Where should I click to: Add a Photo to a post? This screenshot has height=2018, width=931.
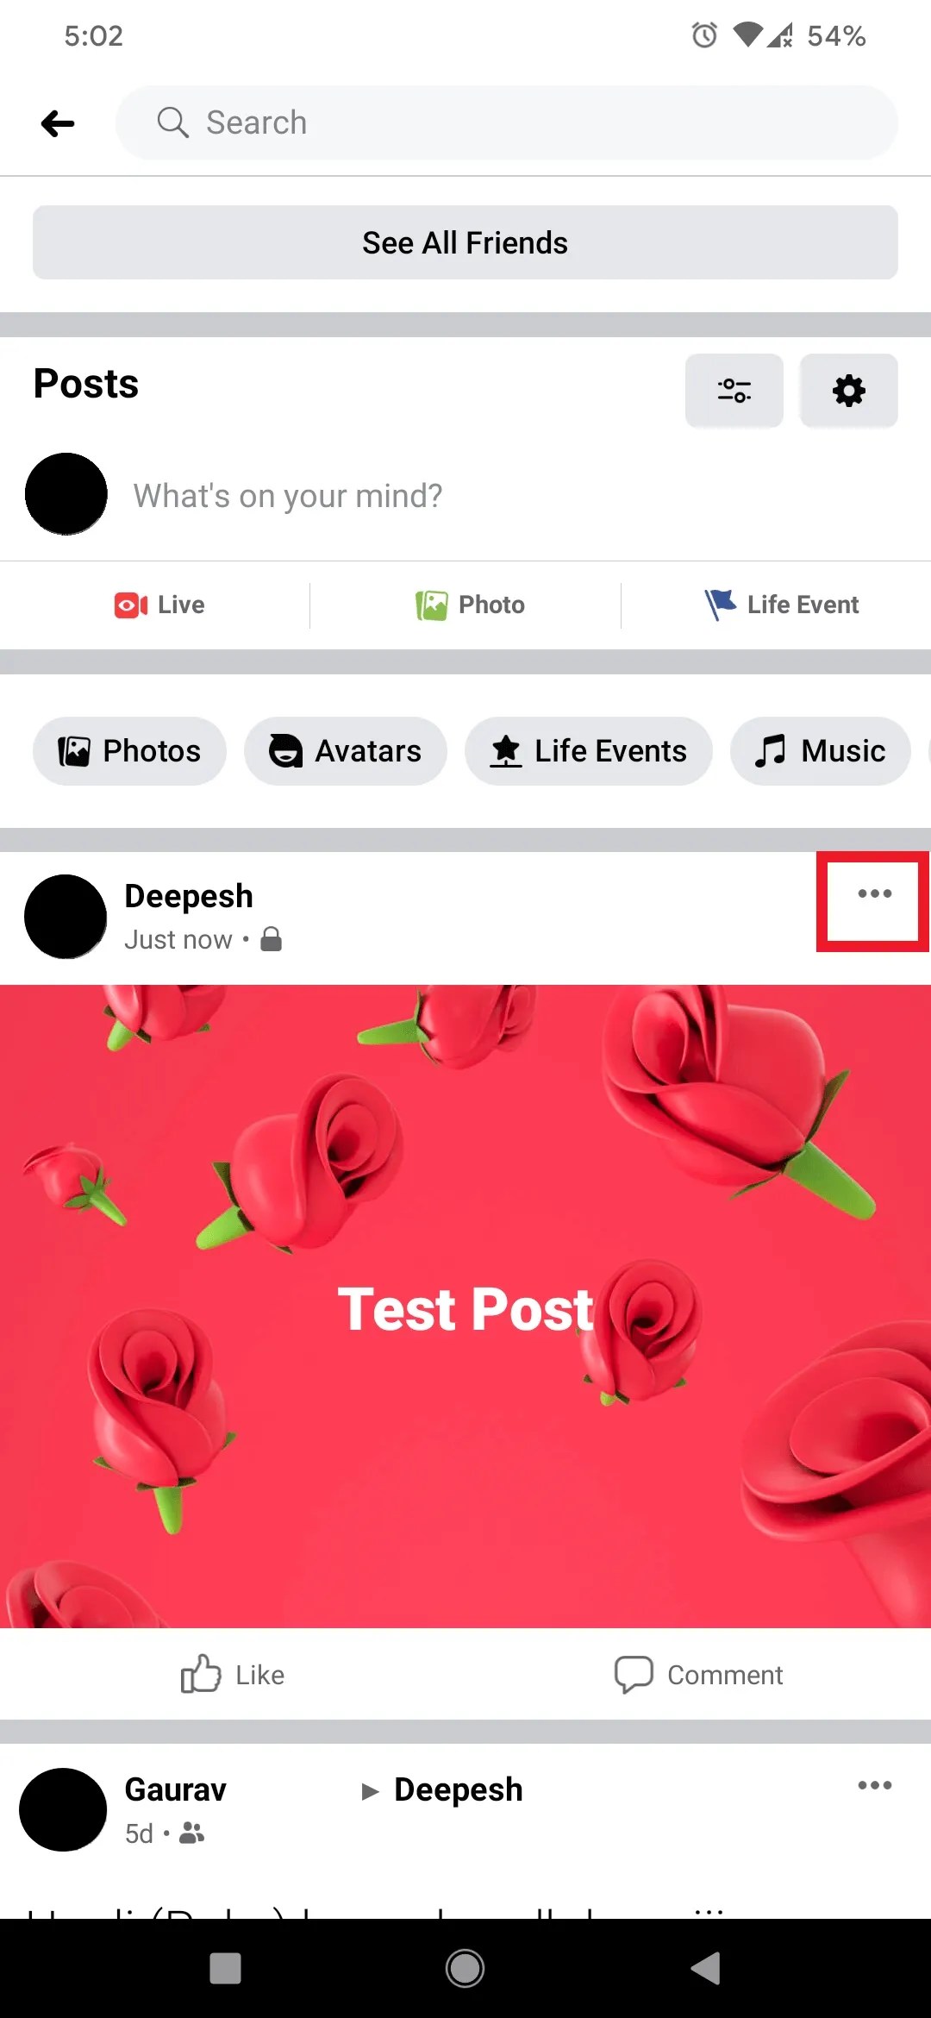coord(470,605)
